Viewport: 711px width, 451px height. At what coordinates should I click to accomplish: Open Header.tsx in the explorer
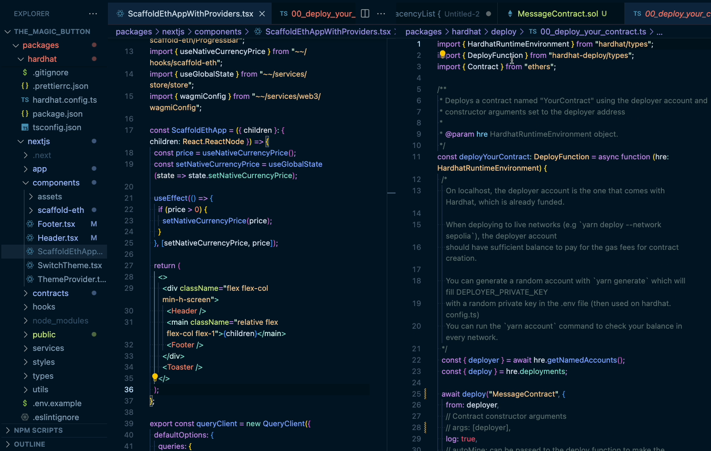point(57,238)
